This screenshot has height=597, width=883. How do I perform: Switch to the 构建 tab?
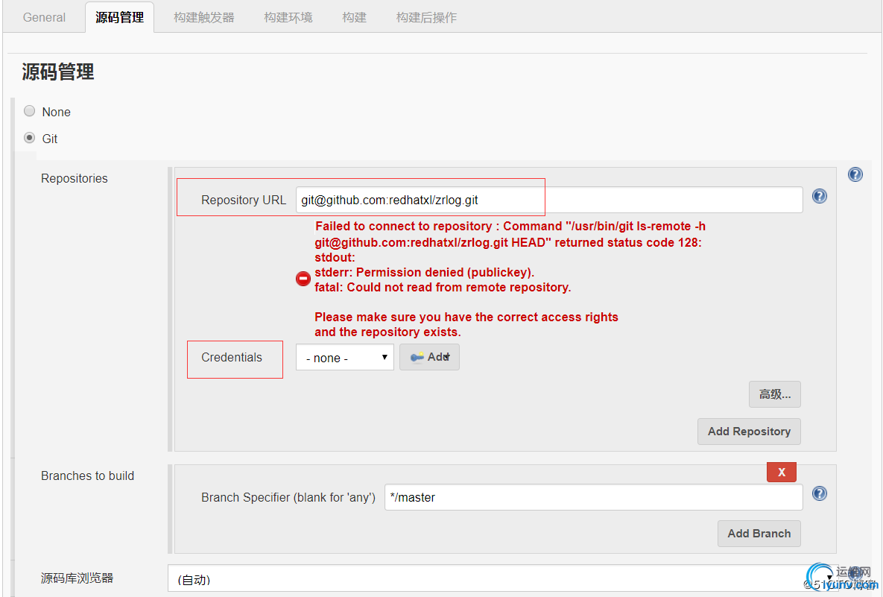pos(354,17)
